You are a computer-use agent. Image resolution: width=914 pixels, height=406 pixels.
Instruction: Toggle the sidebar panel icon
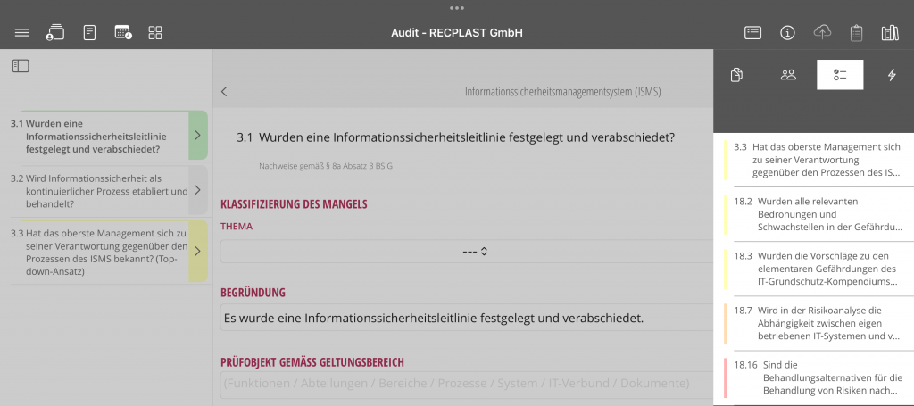21,66
